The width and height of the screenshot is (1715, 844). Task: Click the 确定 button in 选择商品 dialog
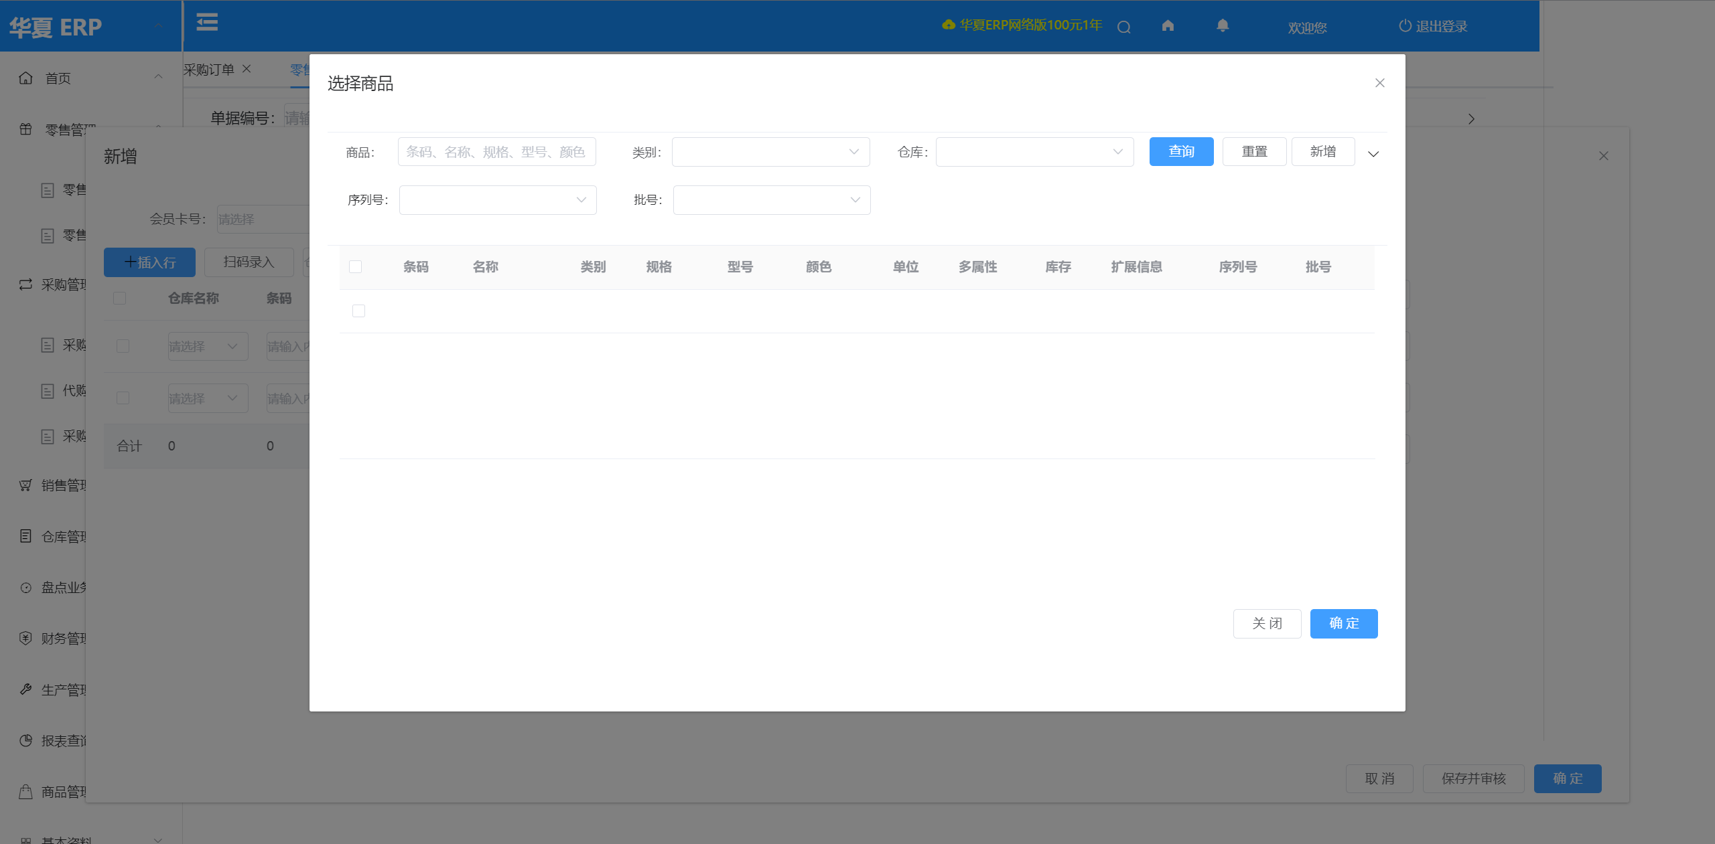click(x=1344, y=624)
